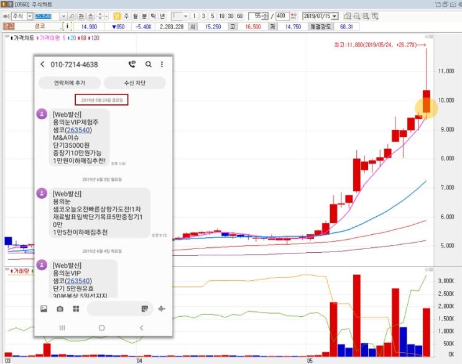Click the 거래량 volume legend label
Screen dimensions: 462x364
coord(21,271)
